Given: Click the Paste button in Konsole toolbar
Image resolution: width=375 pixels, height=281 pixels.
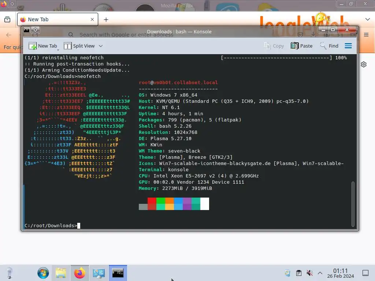Looking at the screenshot, I should [302, 46].
